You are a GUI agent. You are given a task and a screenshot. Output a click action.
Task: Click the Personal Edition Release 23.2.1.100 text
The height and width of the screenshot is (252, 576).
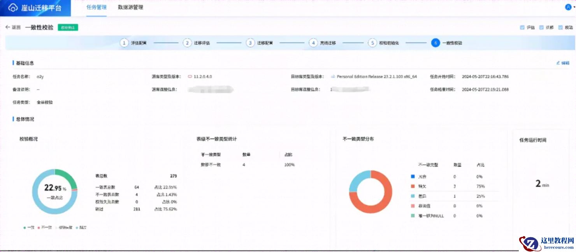tap(377, 76)
